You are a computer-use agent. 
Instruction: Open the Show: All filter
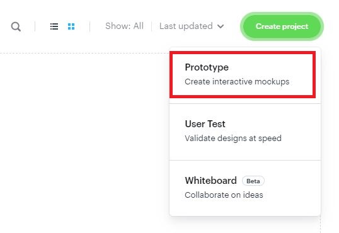[x=124, y=26]
